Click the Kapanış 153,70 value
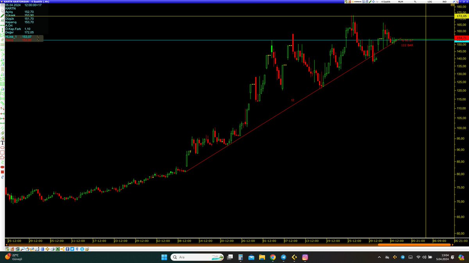The height and width of the screenshot is (263, 469). point(29,22)
